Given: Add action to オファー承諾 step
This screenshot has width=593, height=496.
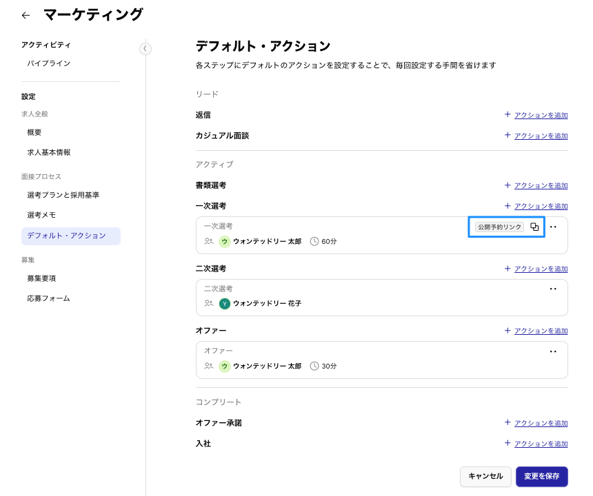Looking at the screenshot, I should (x=536, y=423).
